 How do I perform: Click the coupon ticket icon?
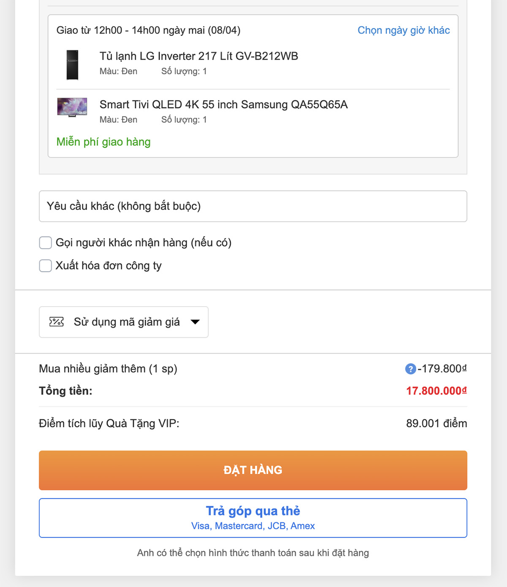pos(57,322)
